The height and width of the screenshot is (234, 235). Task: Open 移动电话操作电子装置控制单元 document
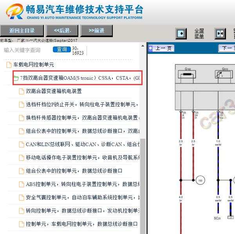pyautogui.click(x=83, y=157)
